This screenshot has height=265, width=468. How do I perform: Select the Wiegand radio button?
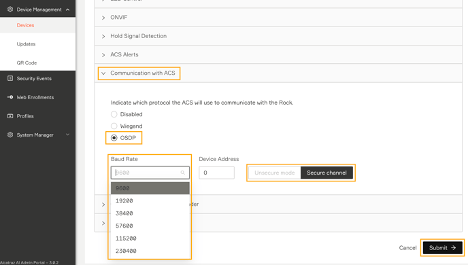click(x=114, y=126)
